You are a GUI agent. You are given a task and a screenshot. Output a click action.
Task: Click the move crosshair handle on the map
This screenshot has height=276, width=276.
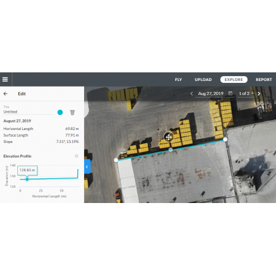tap(169, 137)
